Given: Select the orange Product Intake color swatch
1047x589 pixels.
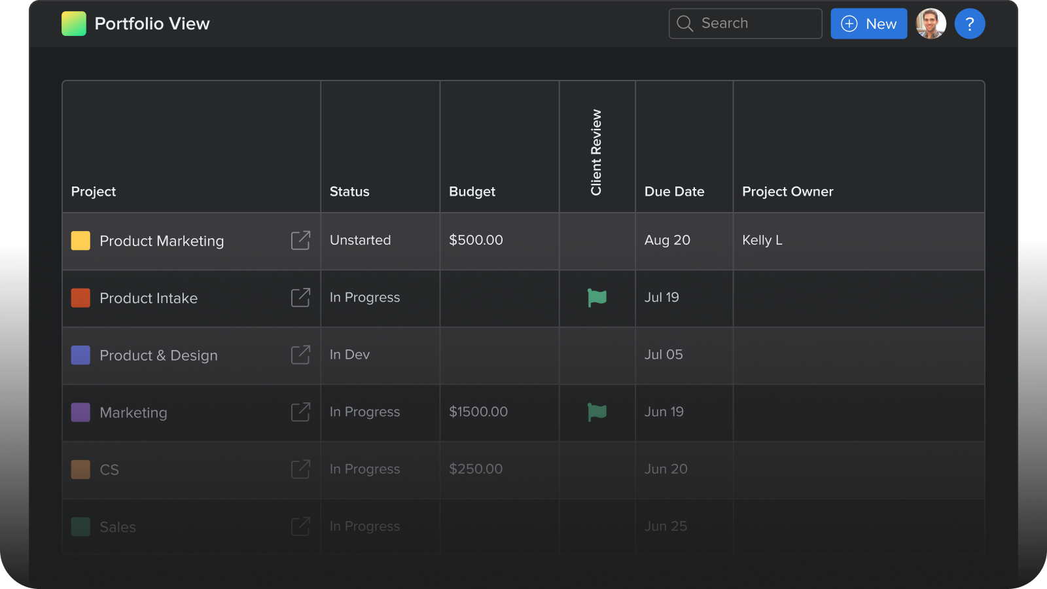Looking at the screenshot, I should click(80, 298).
